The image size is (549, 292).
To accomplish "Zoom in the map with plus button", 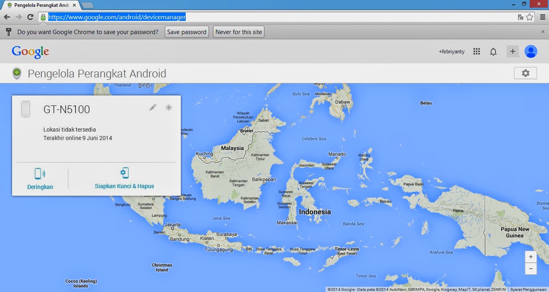I will 531,257.
